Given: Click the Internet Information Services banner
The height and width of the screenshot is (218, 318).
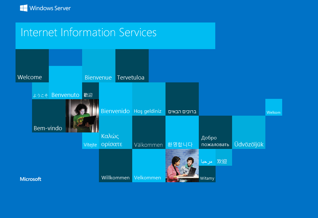Looking at the screenshot, I should click(x=115, y=36).
